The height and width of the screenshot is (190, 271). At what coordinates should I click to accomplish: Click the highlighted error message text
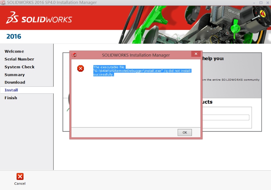pos(142,71)
